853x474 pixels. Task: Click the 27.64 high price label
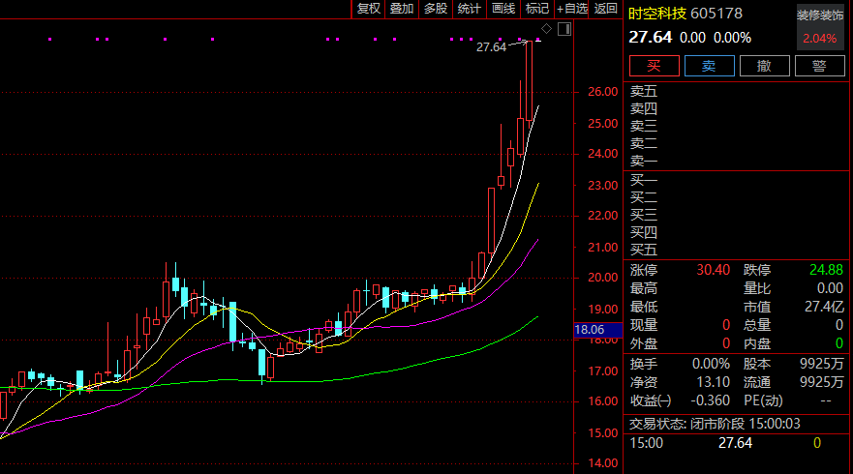[x=491, y=46]
